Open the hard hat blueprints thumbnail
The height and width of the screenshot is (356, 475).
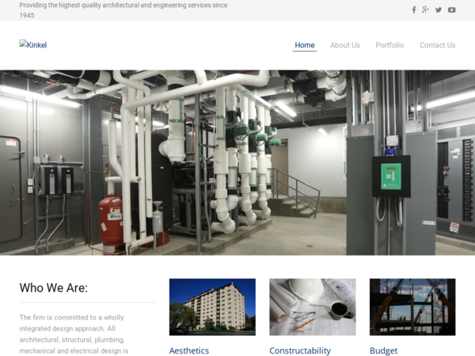[x=313, y=307]
